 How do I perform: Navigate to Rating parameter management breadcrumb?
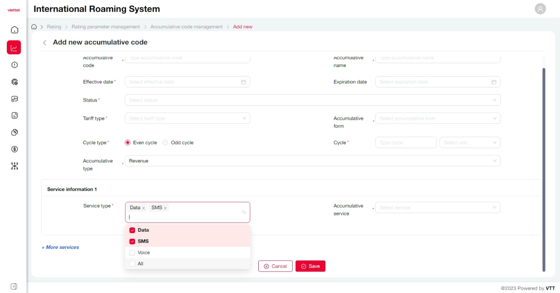click(106, 27)
